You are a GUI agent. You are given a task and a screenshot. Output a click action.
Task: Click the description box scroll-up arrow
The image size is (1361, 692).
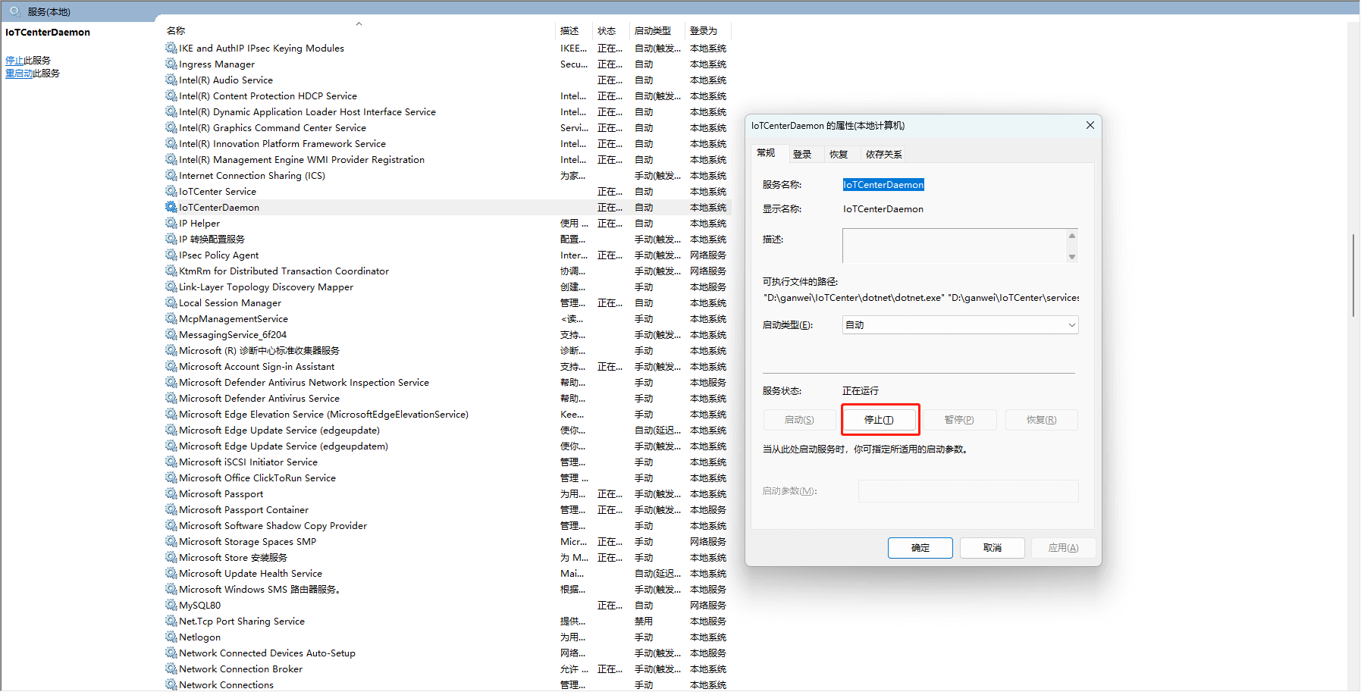(x=1072, y=236)
